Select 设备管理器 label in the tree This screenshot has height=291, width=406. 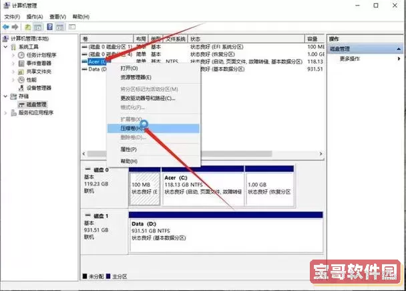[x=39, y=88]
